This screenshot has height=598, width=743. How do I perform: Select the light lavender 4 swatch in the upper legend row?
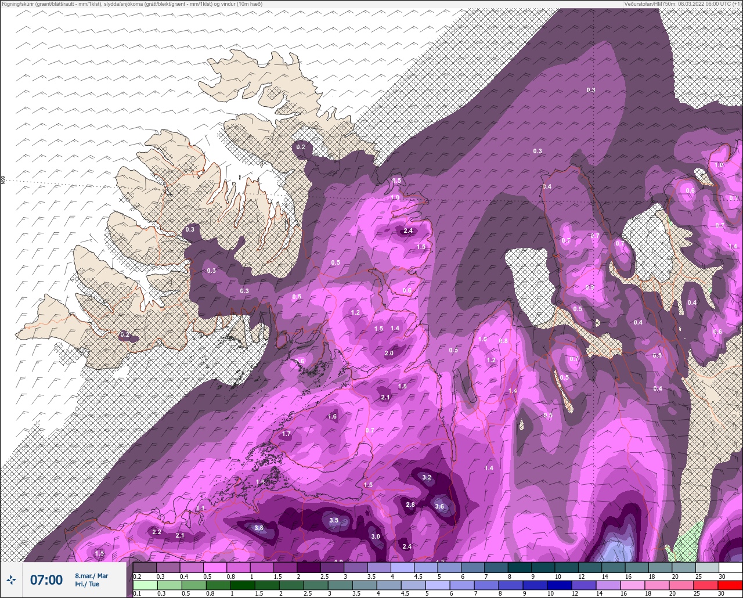(x=402, y=567)
